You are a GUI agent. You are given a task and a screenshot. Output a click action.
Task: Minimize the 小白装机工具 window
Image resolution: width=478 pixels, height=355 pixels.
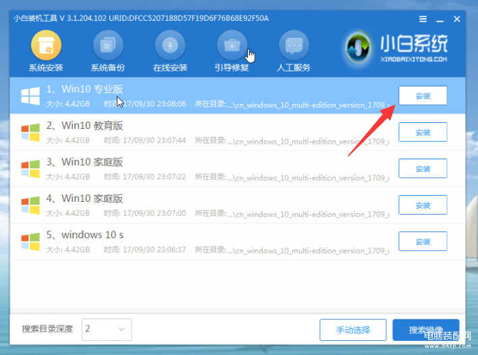pyautogui.click(x=440, y=20)
